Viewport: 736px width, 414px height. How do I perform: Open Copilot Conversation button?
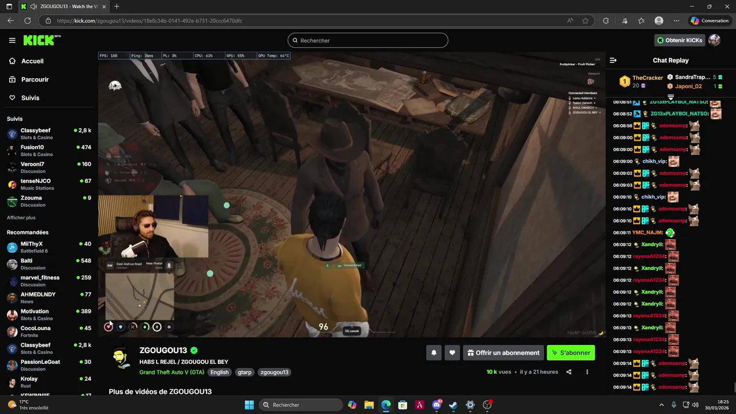coord(710,21)
